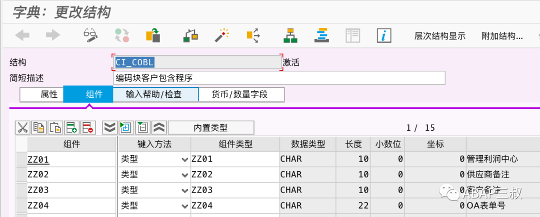540x217 pixels.
Task: Select the ZZ04 row selector
Action: [x=21, y=206]
